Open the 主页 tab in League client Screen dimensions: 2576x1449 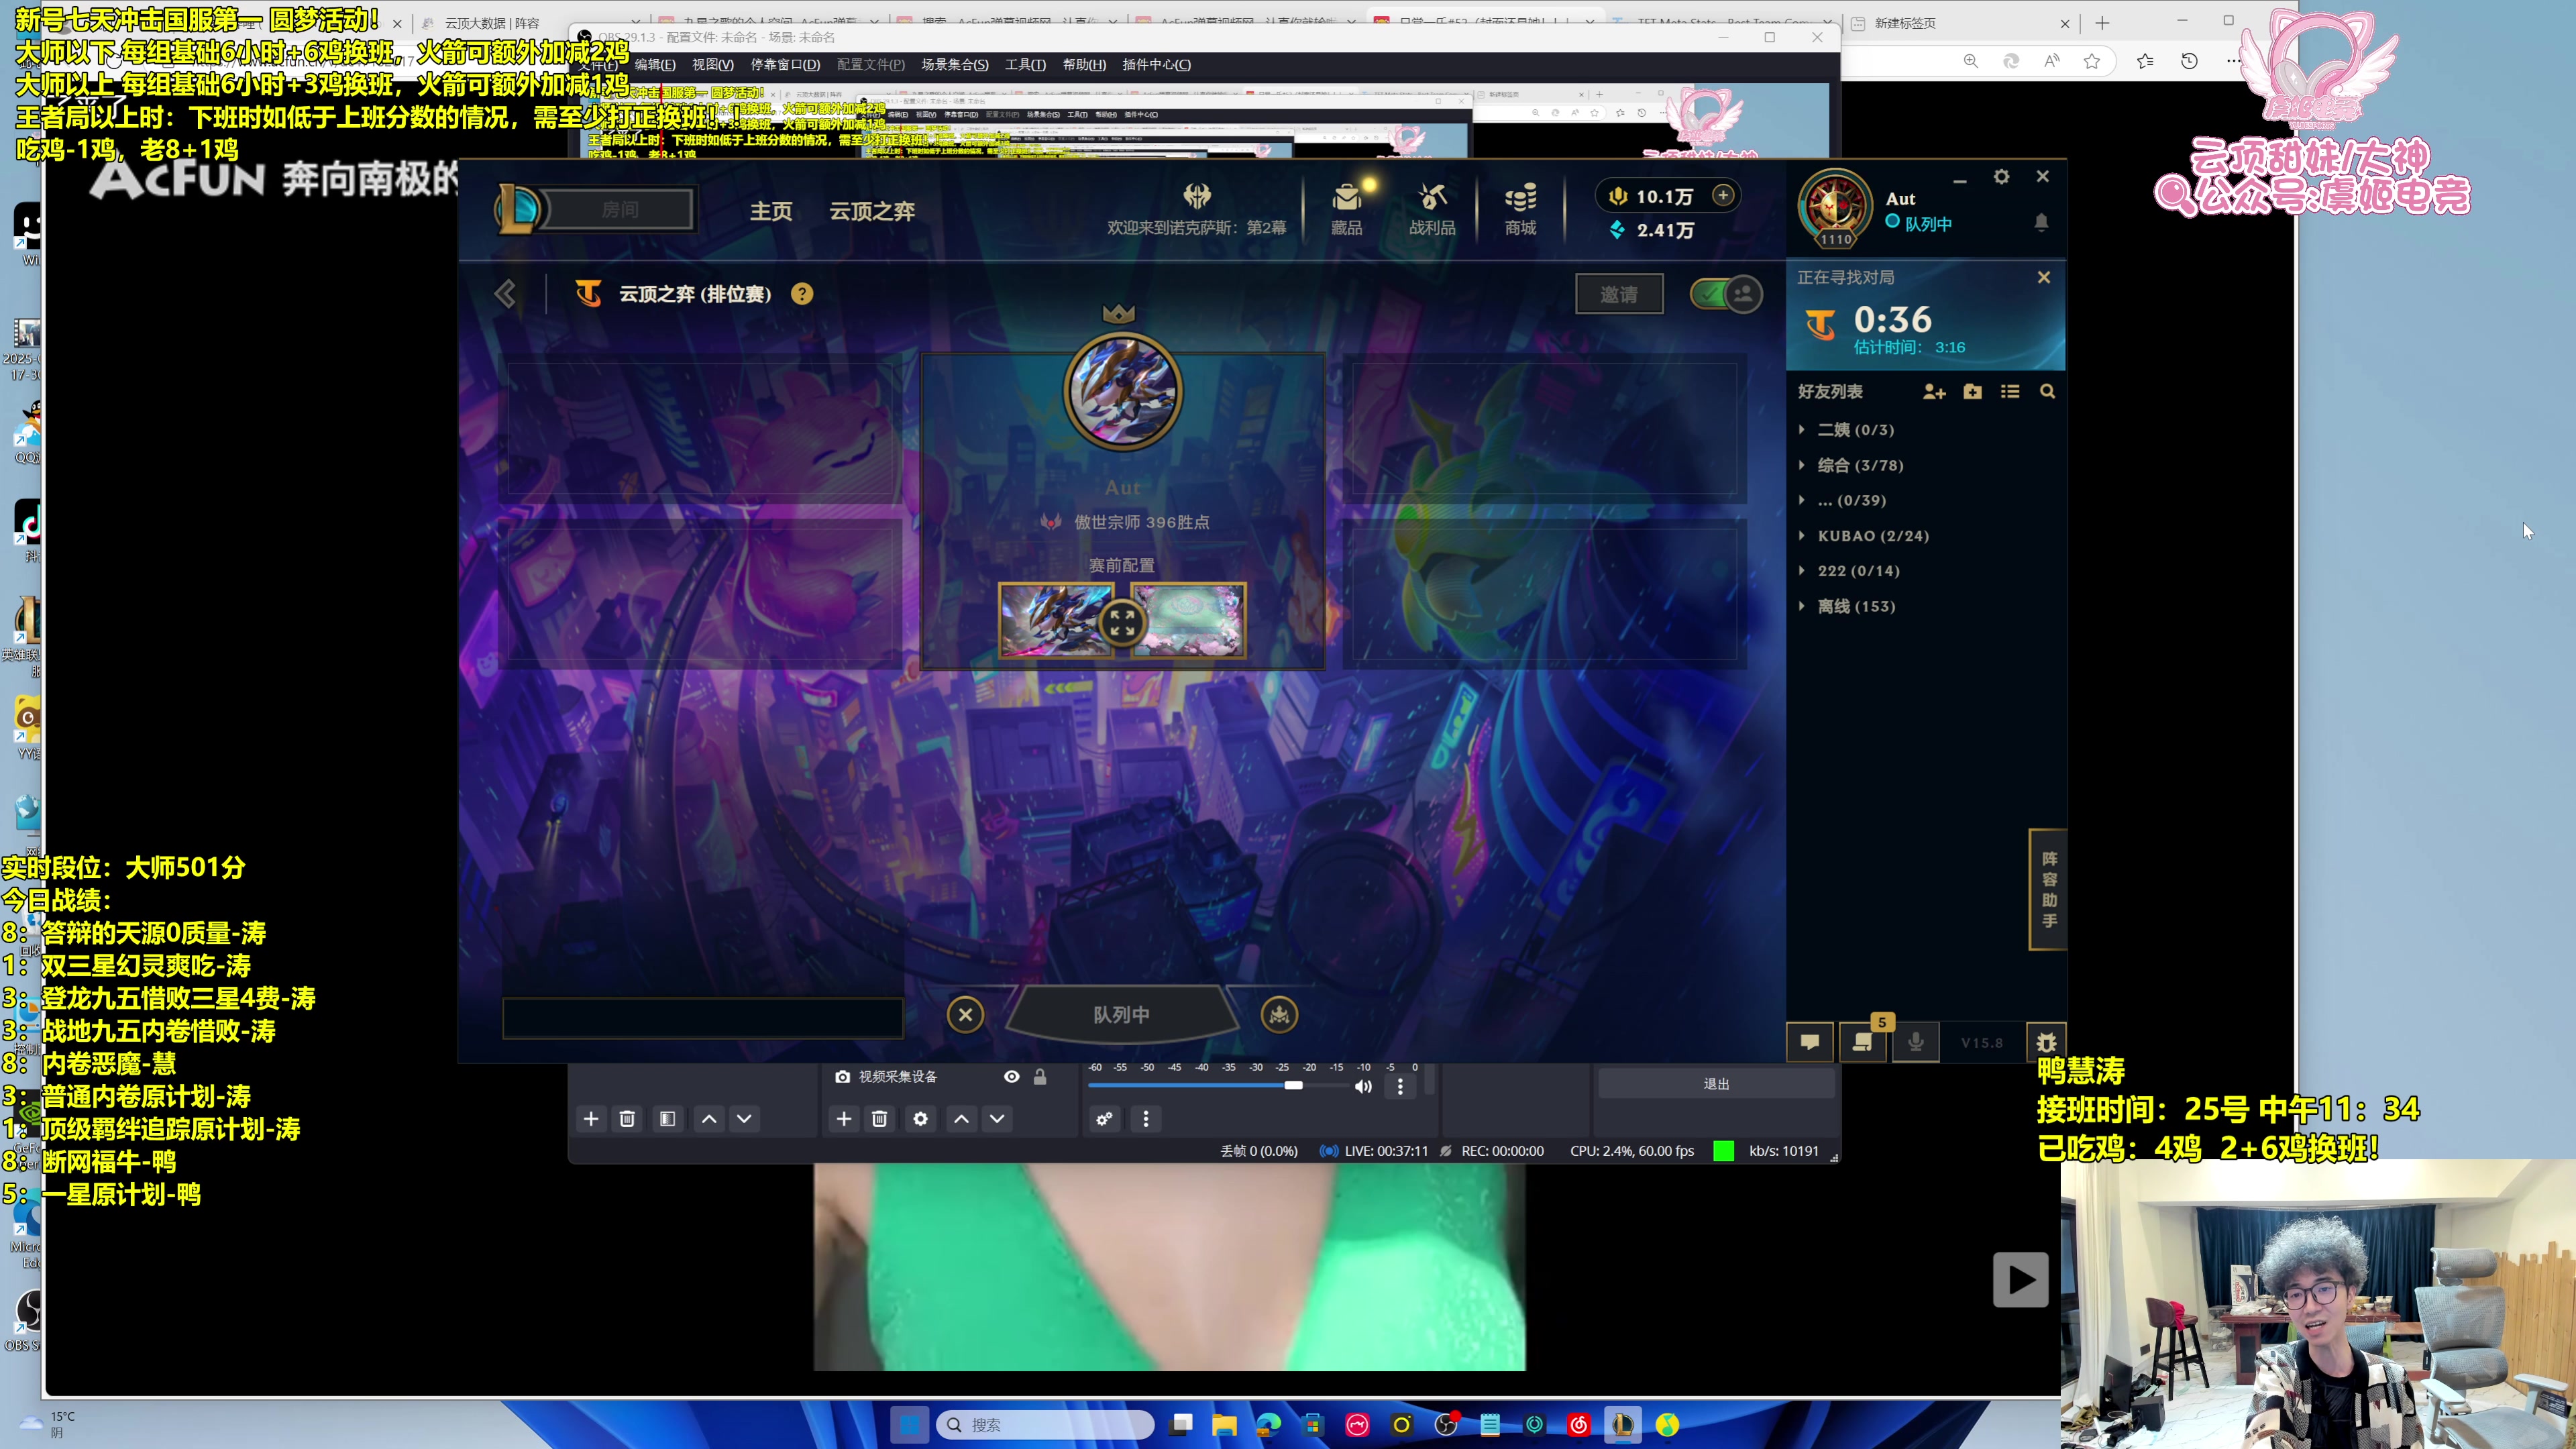[x=771, y=211]
